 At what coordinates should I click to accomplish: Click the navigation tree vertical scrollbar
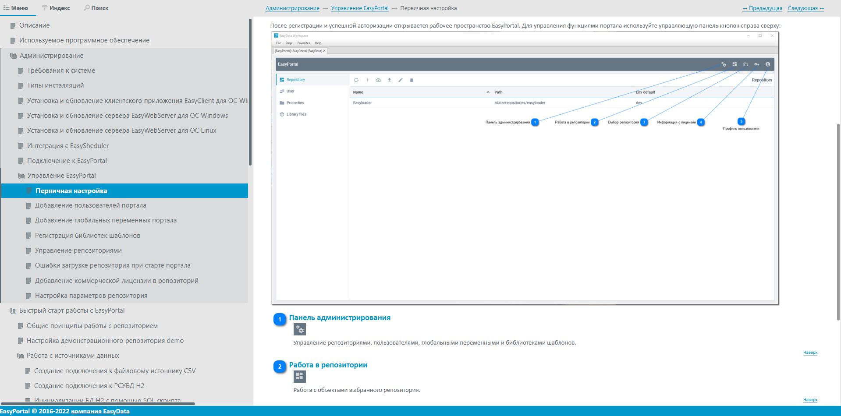250,92
